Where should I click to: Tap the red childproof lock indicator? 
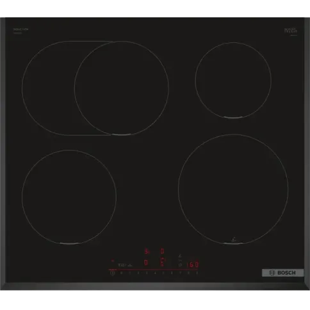click(113, 261)
